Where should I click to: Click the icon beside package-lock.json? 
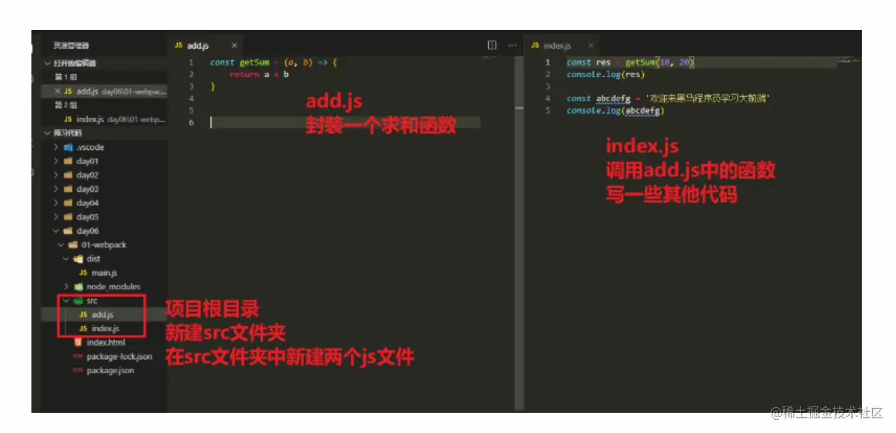tap(78, 356)
